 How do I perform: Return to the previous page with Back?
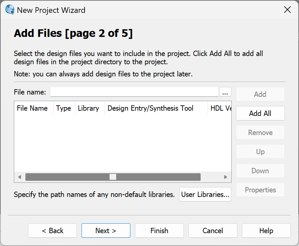click(52, 231)
